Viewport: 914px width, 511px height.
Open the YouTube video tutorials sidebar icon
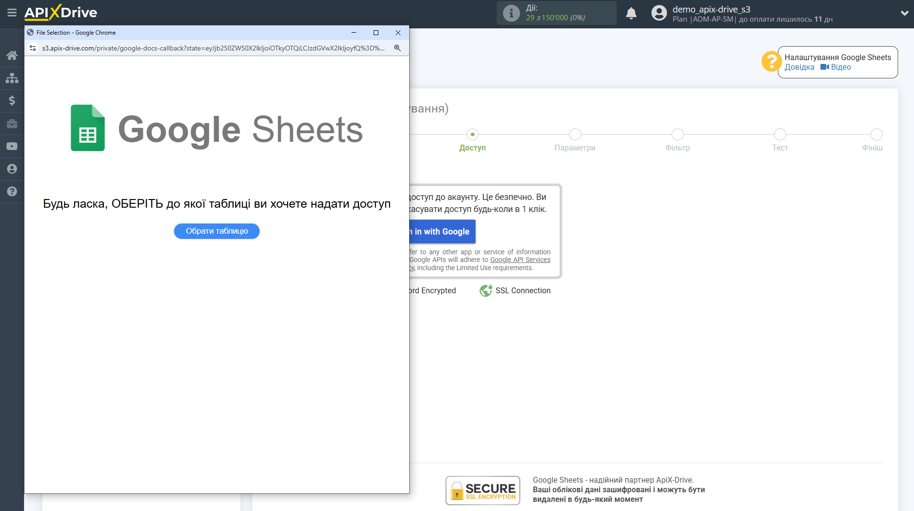click(12, 146)
